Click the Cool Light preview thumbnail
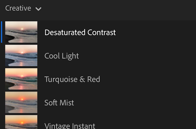Screen dimensions: 196x129 click(21, 56)
